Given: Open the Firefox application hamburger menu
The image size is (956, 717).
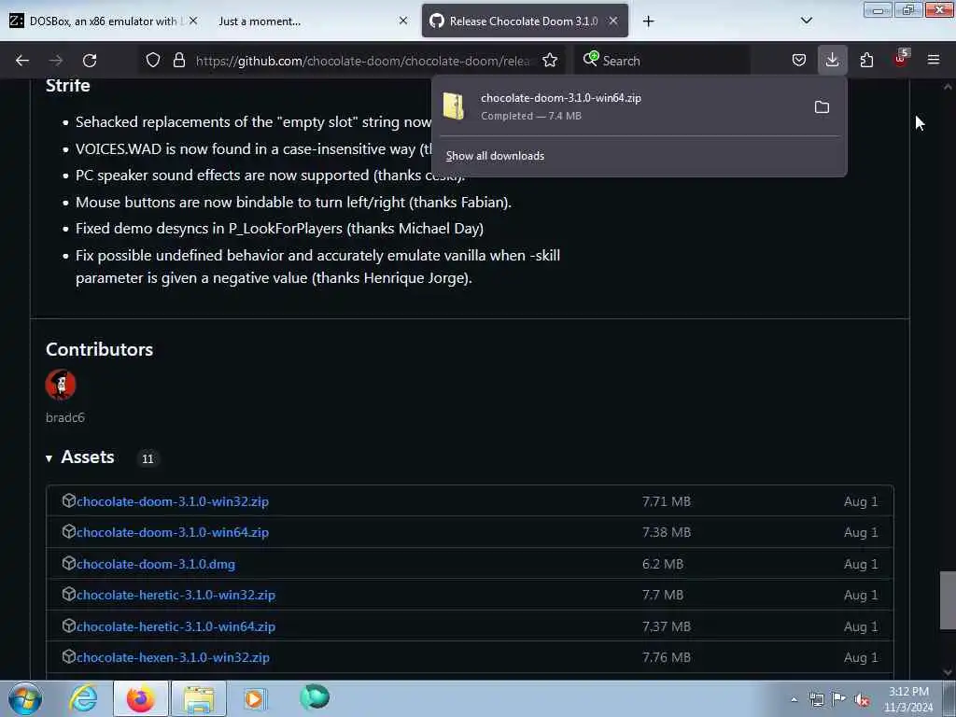Looking at the screenshot, I should pyautogui.click(x=934, y=60).
